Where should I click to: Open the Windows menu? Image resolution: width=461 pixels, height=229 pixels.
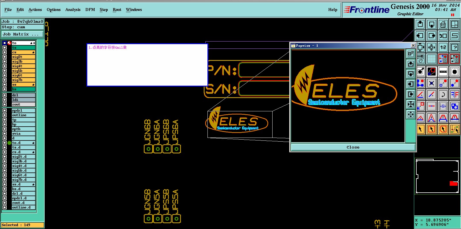pyautogui.click(x=134, y=10)
